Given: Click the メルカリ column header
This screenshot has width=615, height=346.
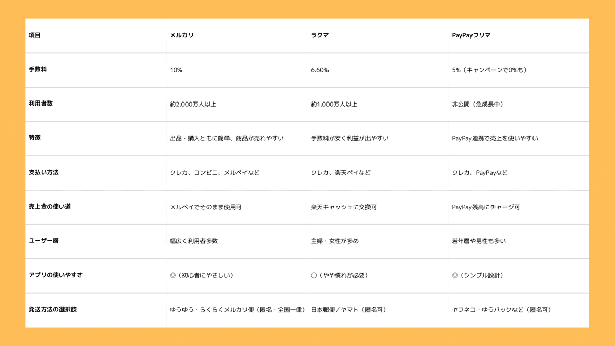Looking at the screenshot, I should coord(178,35).
